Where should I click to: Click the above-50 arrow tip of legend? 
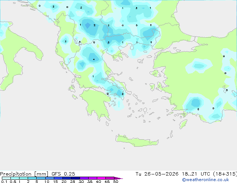118,178
